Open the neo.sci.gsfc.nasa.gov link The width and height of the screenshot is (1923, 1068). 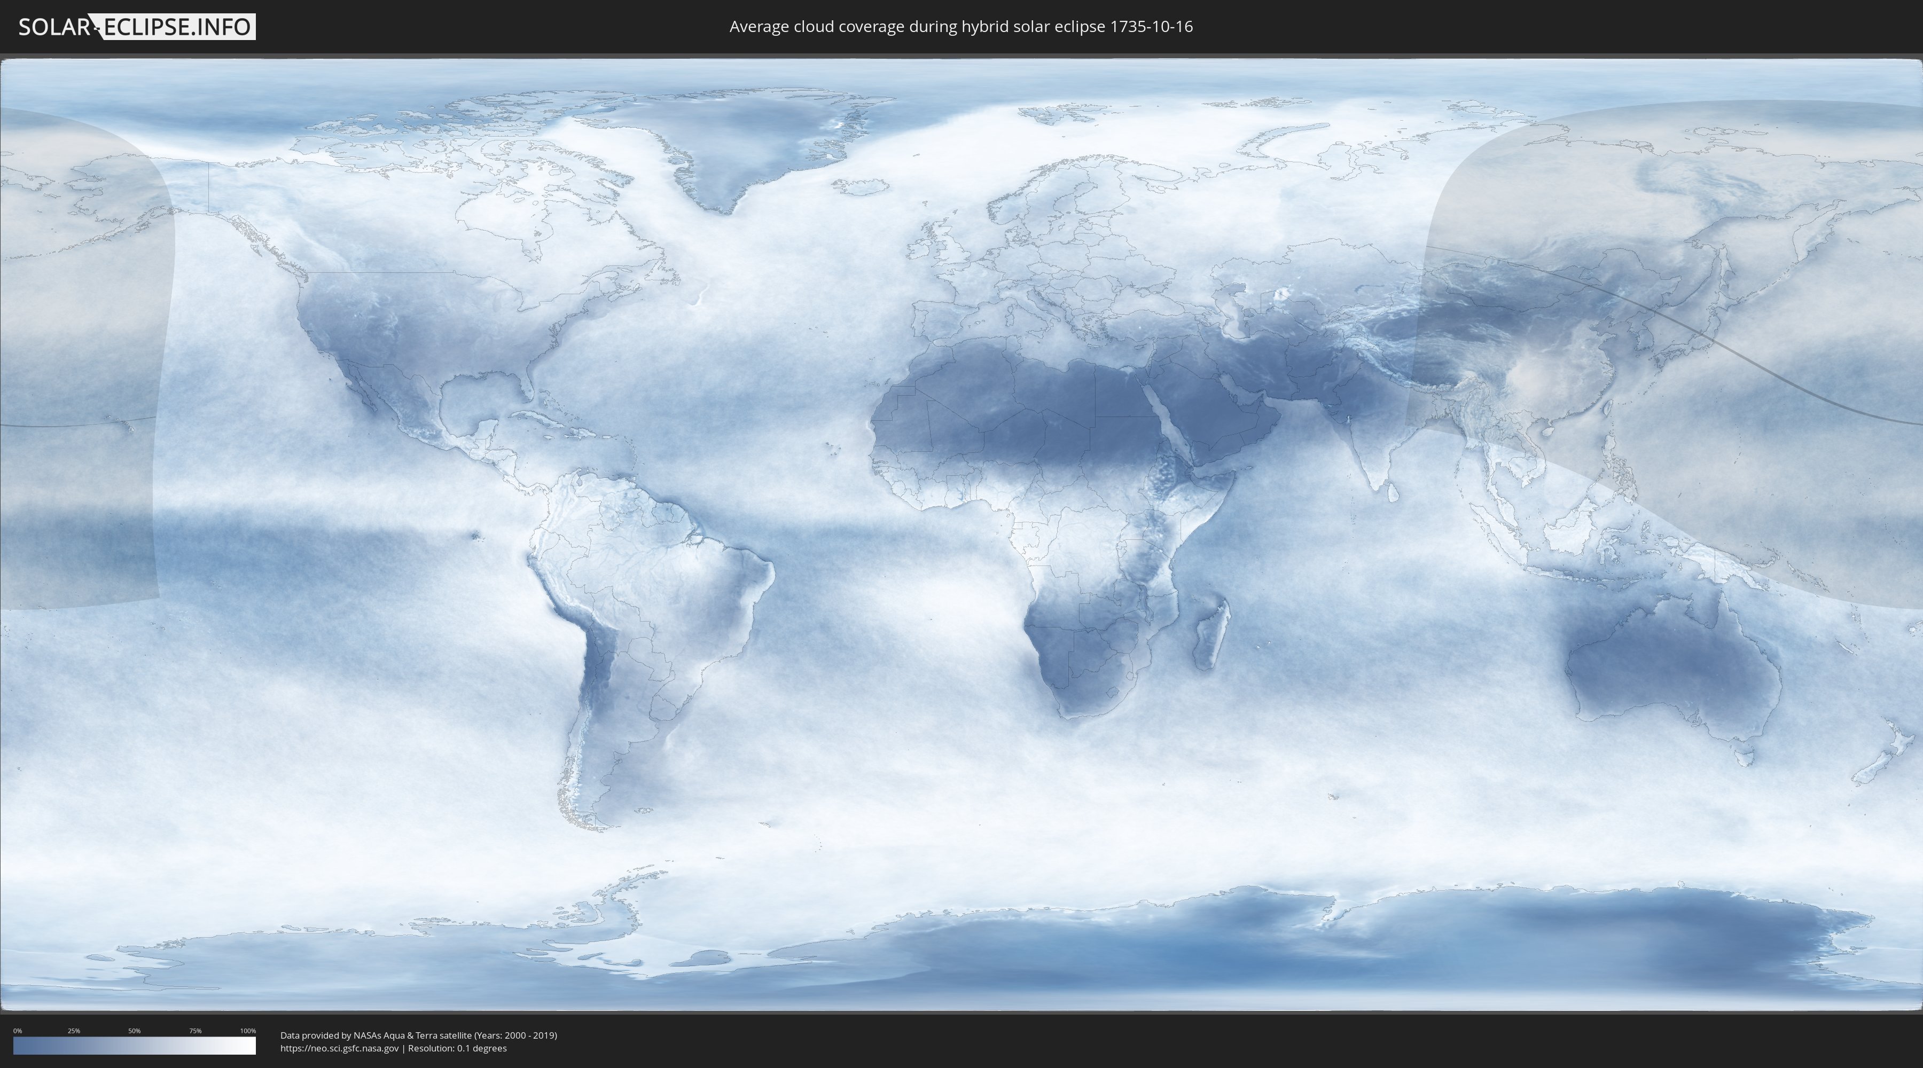(x=340, y=1048)
